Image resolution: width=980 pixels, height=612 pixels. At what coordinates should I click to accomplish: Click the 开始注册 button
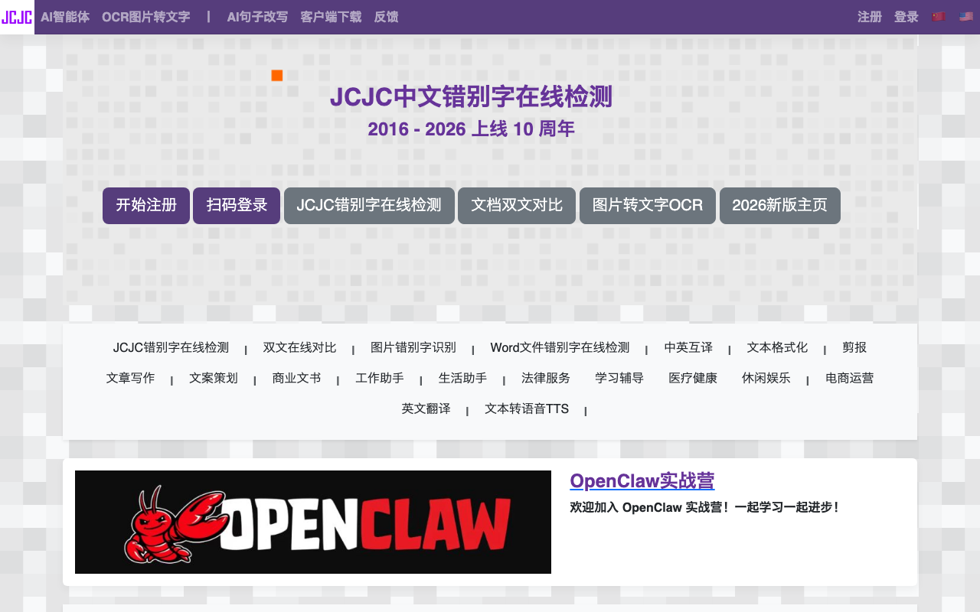[146, 206]
